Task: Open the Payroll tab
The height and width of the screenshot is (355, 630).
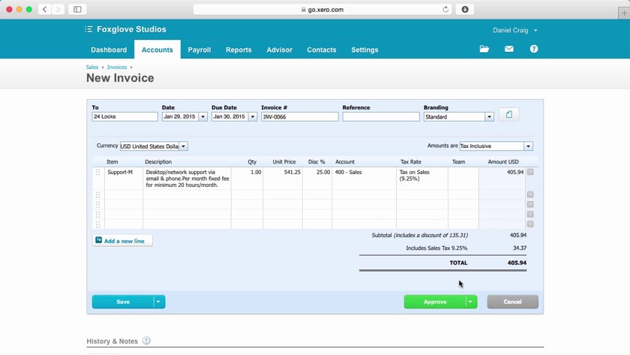Action: 199,50
